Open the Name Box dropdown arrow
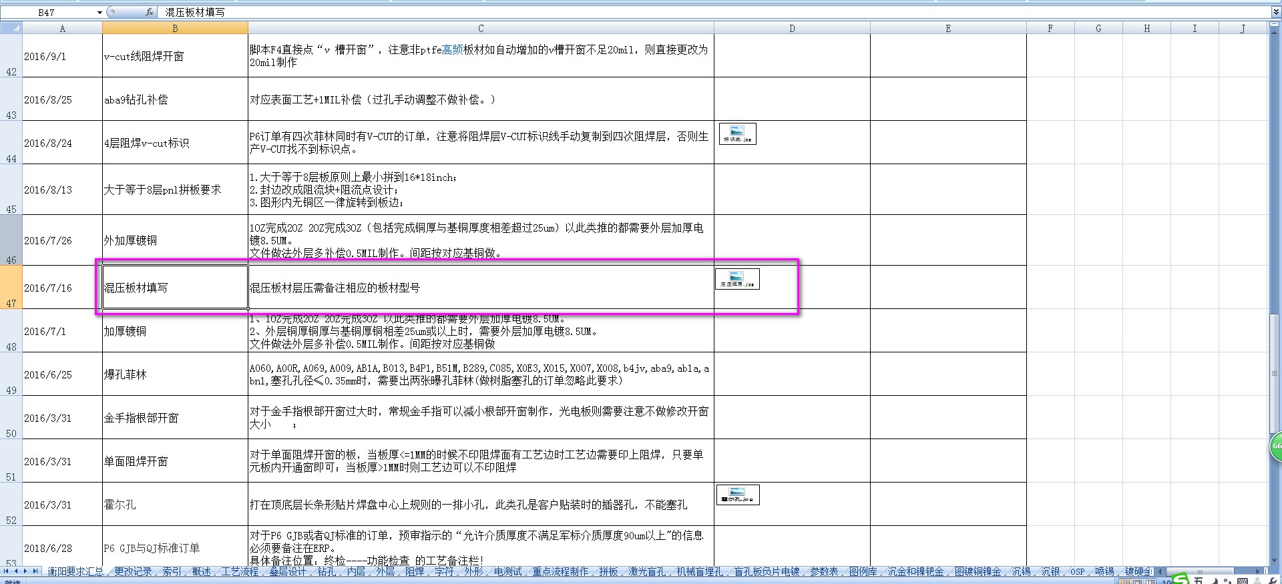This screenshot has width=1282, height=584. (x=99, y=12)
